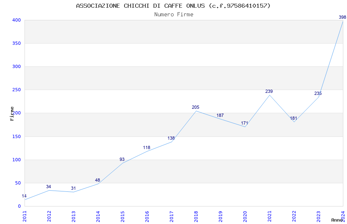Select the 235 data label
The height and width of the screenshot is (224, 347).
(318, 93)
